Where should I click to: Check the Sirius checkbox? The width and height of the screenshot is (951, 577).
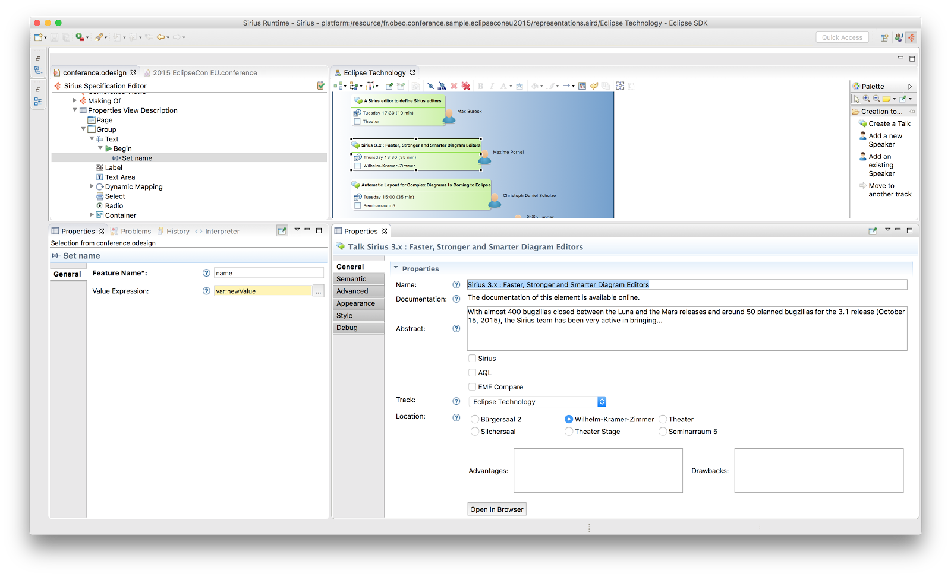(473, 358)
